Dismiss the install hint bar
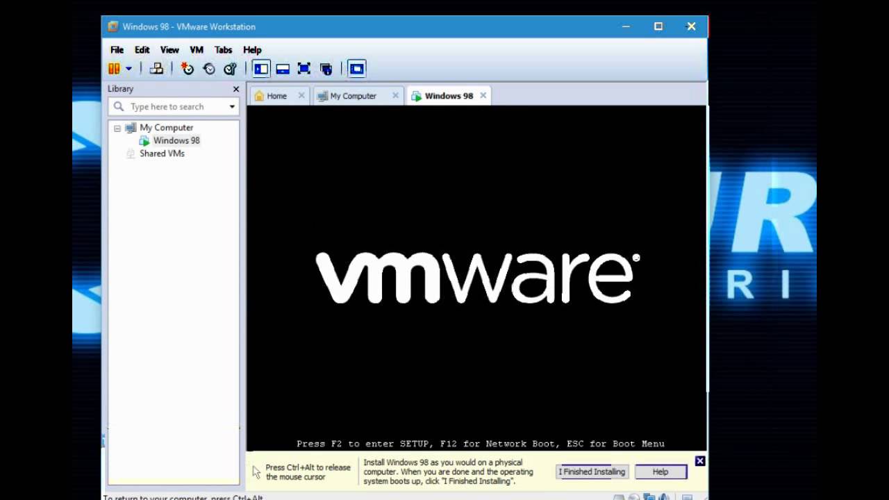 pyautogui.click(x=700, y=461)
